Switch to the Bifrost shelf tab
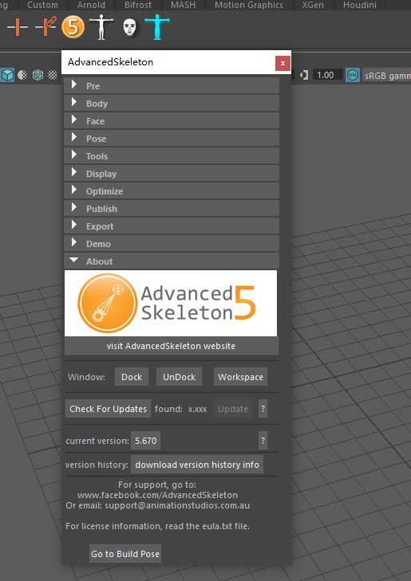411x581 pixels. 138,5
